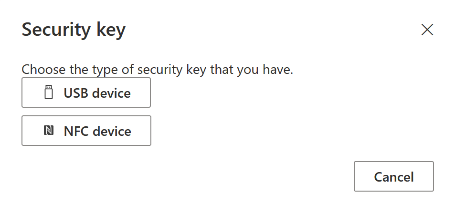
Task: Pick NFC device as security key type
Action: tap(86, 131)
